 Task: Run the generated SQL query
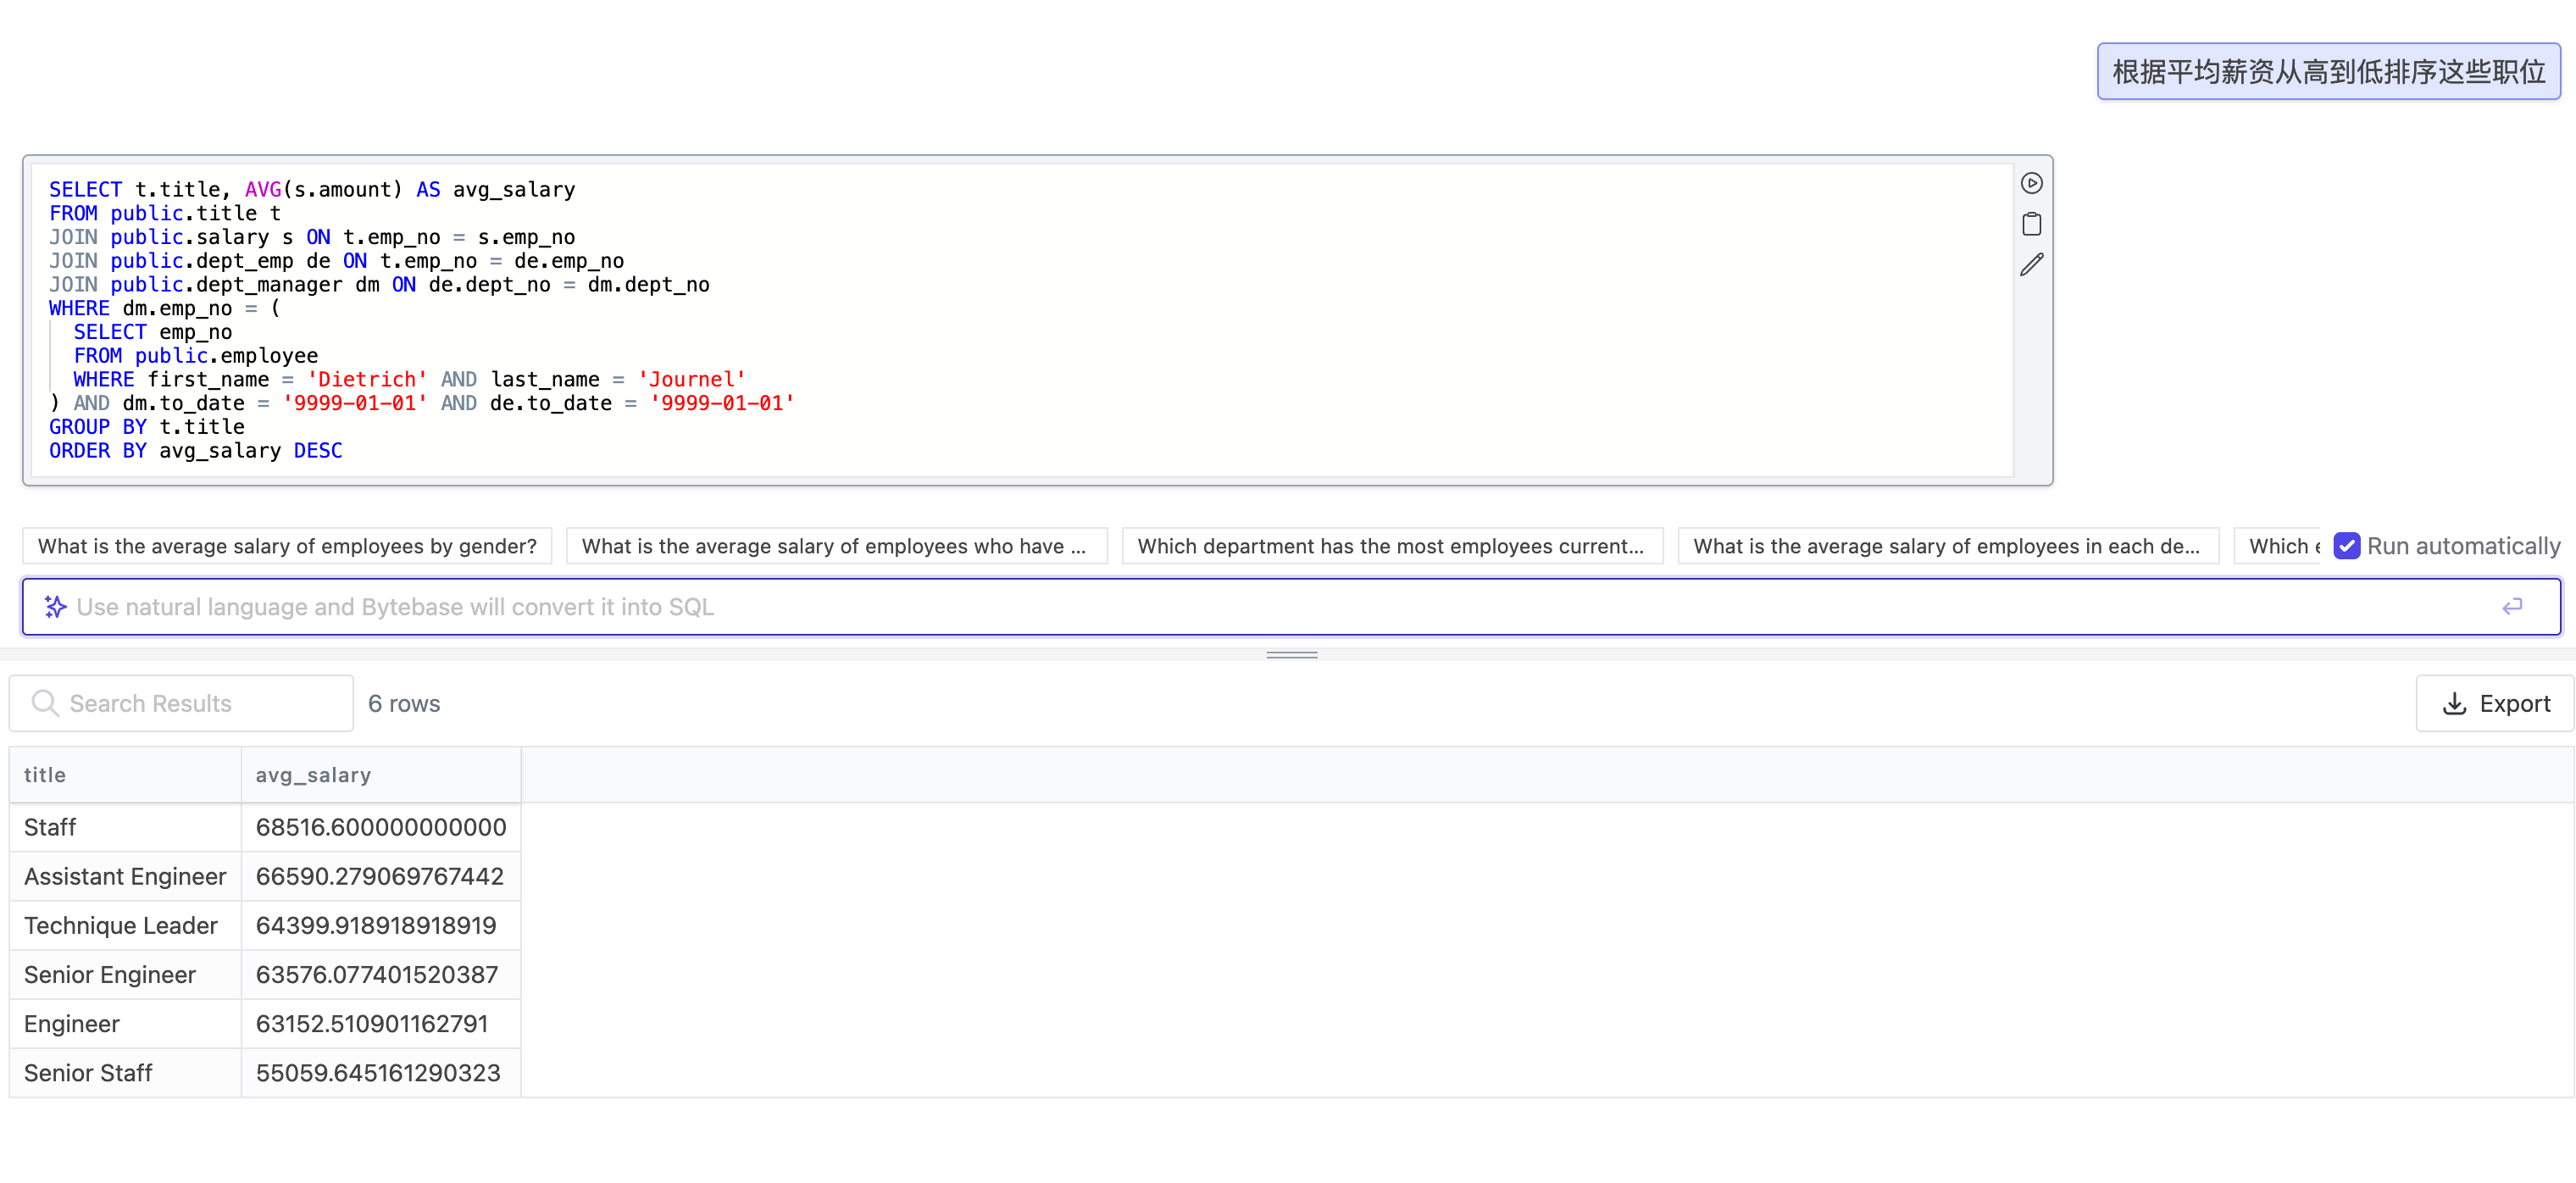point(2031,183)
